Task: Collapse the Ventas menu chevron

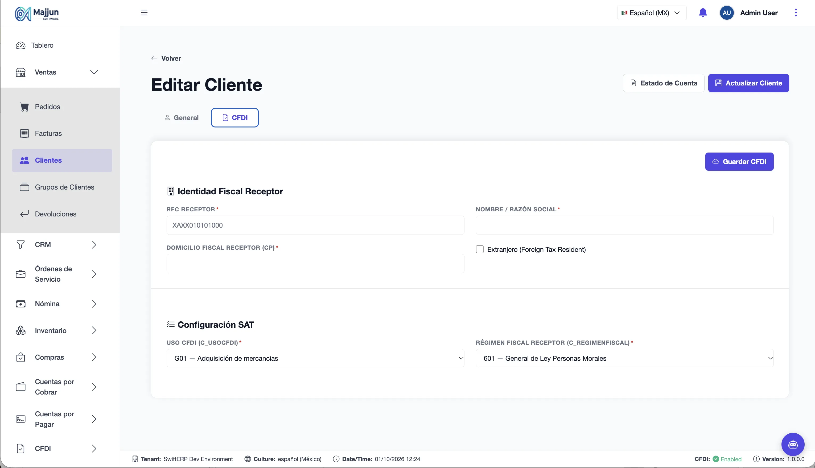Action: point(94,72)
